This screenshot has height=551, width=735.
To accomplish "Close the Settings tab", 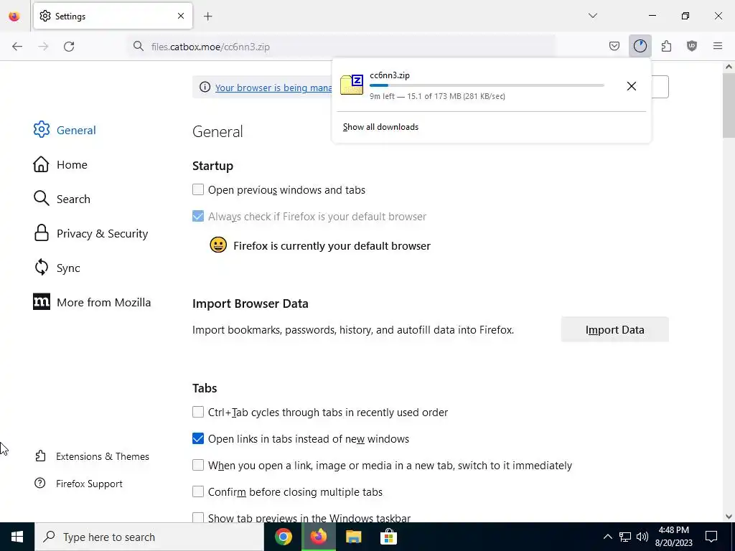I will tap(181, 16).
